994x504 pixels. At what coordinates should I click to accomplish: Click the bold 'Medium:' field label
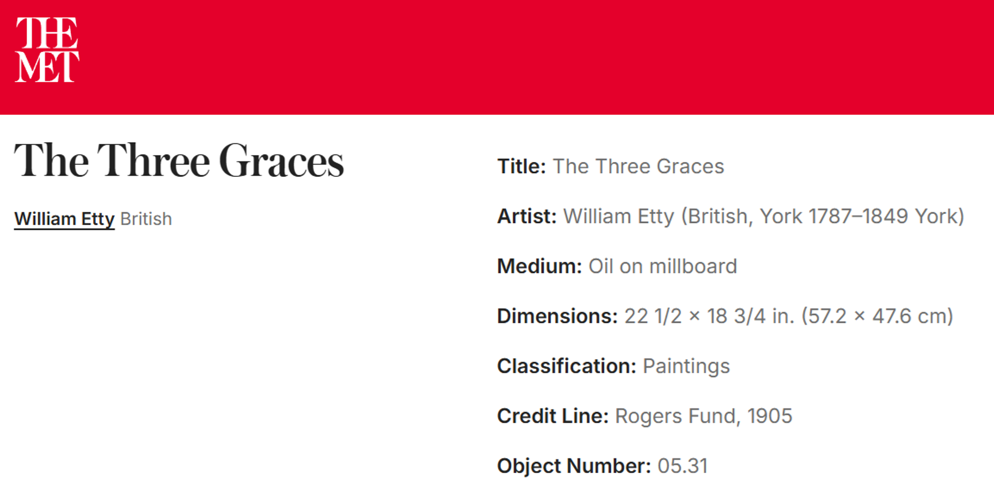[x=539, y=266]
